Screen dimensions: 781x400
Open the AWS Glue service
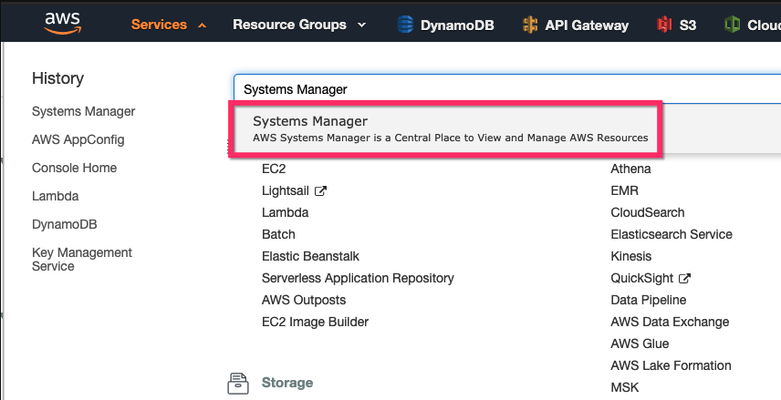[640, 344]
